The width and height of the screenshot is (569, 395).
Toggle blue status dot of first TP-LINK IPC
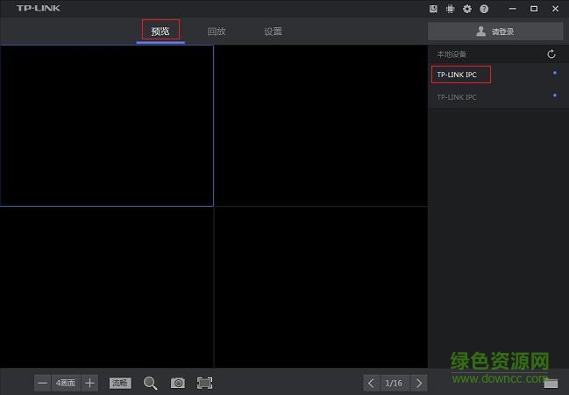tap(555, 73)
